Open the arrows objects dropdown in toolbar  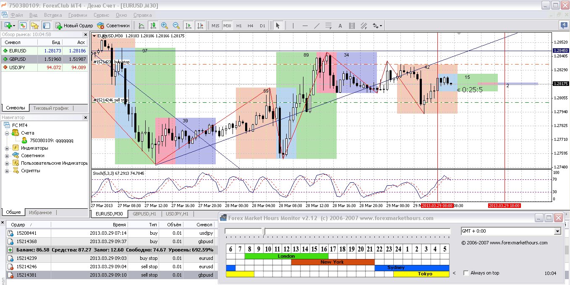(x=380, y=26)
